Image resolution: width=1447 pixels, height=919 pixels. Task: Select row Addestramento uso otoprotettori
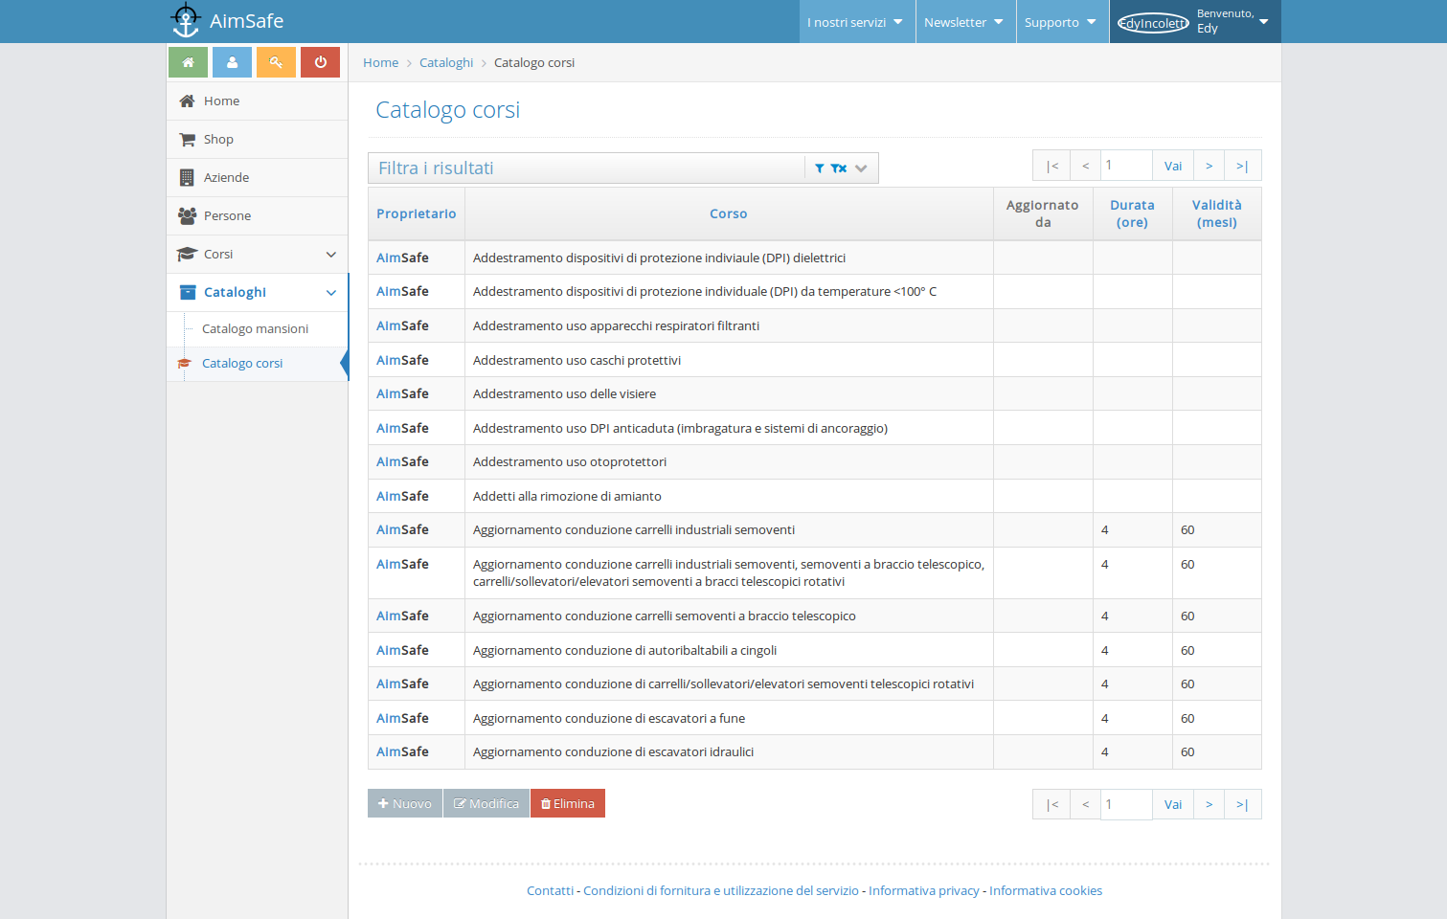pos(814,462)
